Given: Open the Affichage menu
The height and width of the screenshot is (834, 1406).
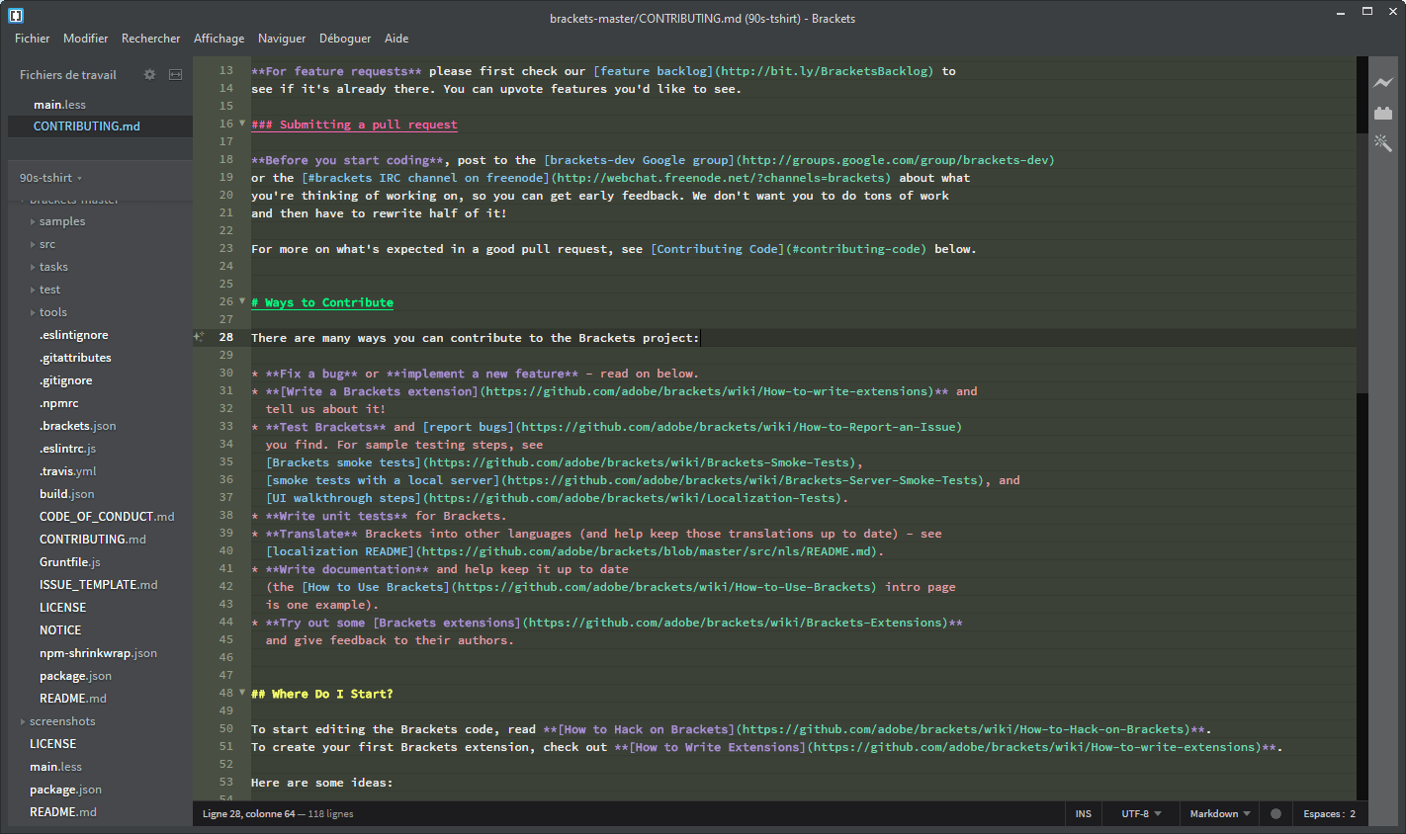Looking at the screenshot, I should 219,39.
